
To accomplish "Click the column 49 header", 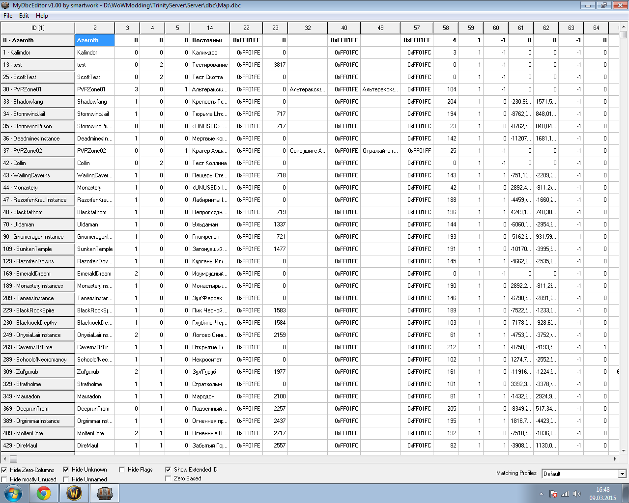I will tap(380, 28).
